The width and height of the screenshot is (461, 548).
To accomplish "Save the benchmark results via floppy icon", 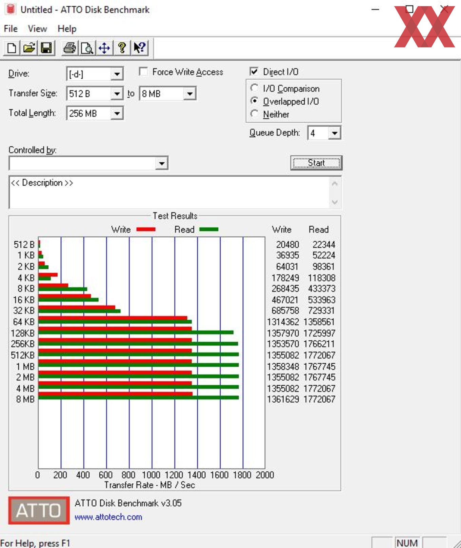I will point(46,48).
